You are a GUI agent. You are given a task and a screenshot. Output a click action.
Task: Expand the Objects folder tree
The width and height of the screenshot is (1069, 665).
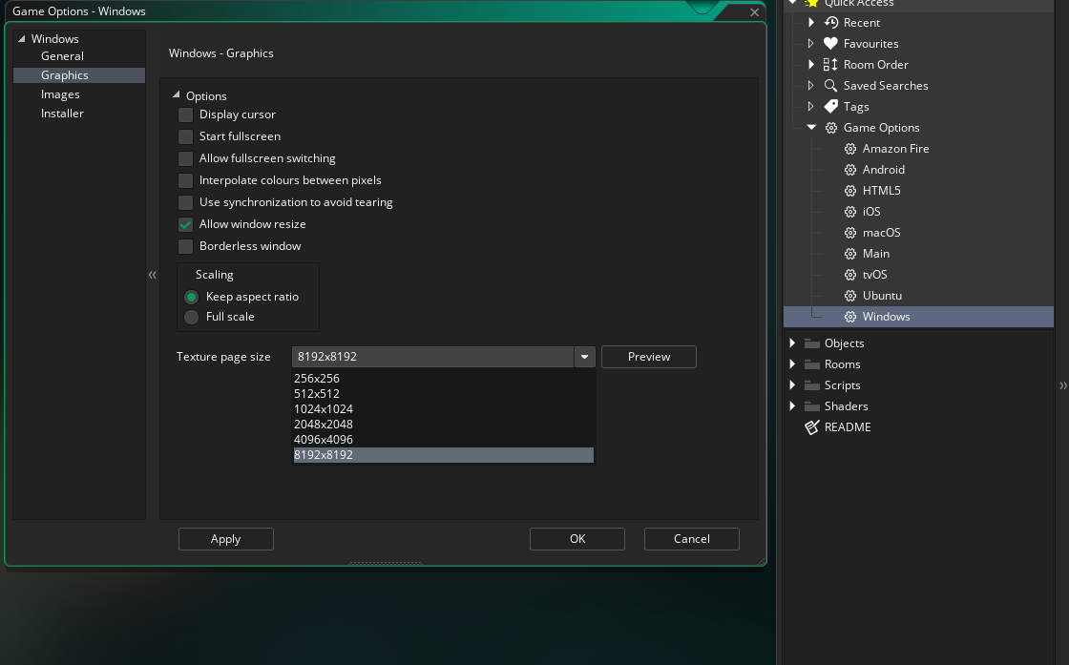click(792, 343)
